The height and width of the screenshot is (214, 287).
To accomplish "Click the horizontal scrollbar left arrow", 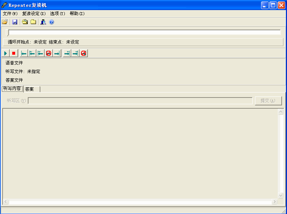I will (6, 201).
